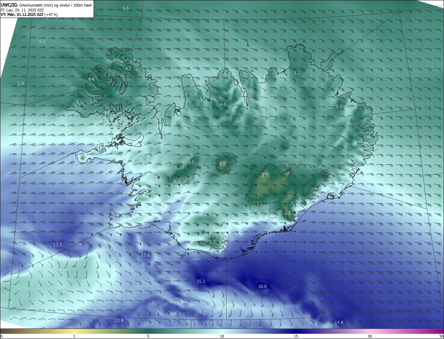This screenshot has width=444, height=339.
Task: Select the 15.1 value south of Iceland
Action: click(201, 281)
